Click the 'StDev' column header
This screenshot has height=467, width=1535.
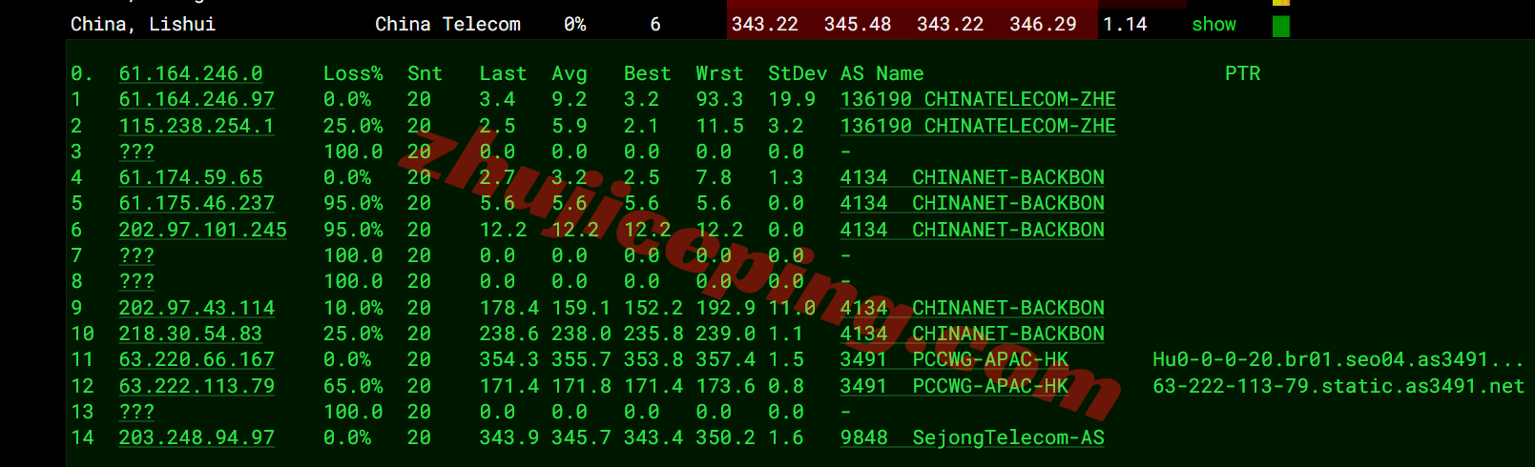798,73
